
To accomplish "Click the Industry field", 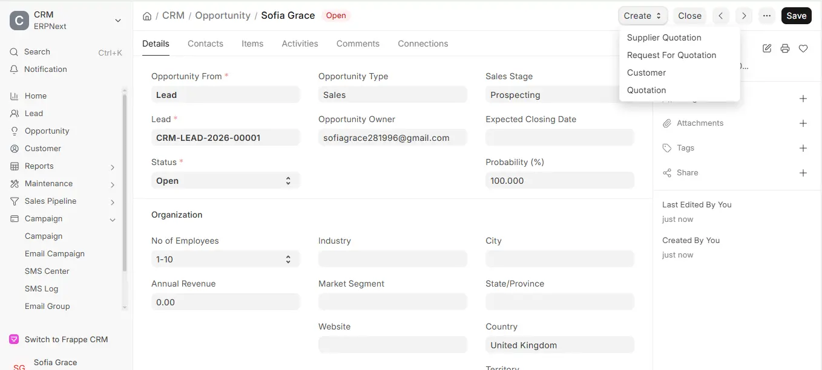I will click(x=393, y=259).
